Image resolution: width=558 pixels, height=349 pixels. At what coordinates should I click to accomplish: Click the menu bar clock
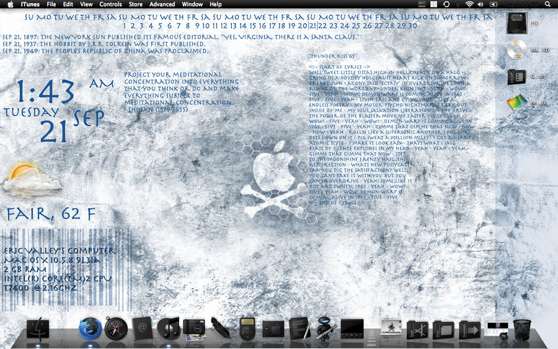521,4
